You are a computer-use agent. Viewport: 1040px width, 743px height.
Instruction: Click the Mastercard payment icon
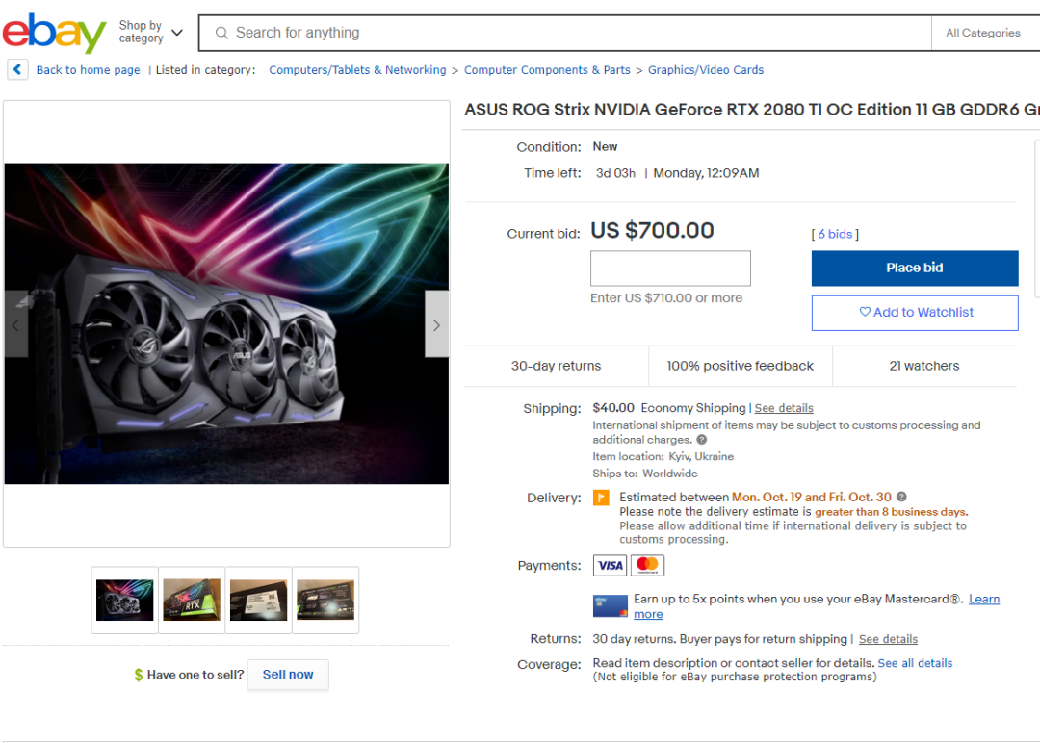(647, 565)
